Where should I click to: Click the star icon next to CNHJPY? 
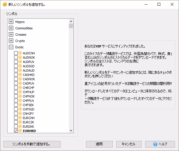tap(20, 113)
